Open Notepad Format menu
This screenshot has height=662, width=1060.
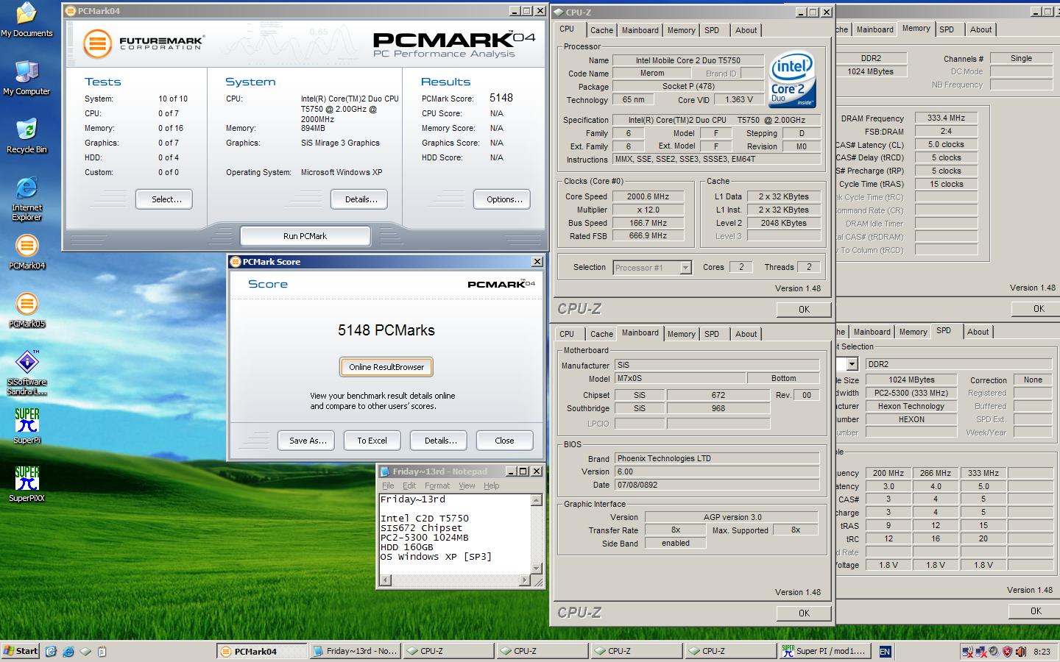(437, 485)
